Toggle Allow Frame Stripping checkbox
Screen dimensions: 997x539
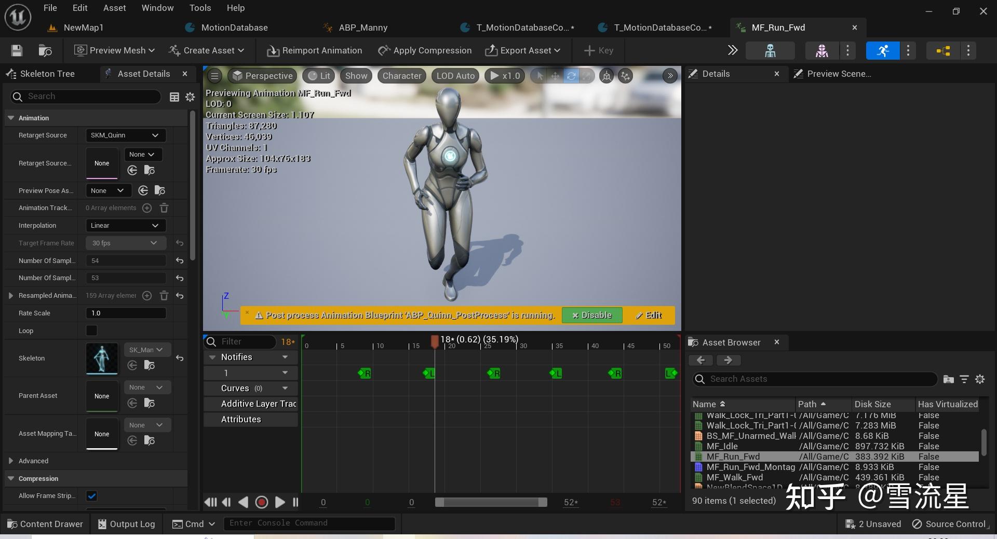[x=92, y=496]
